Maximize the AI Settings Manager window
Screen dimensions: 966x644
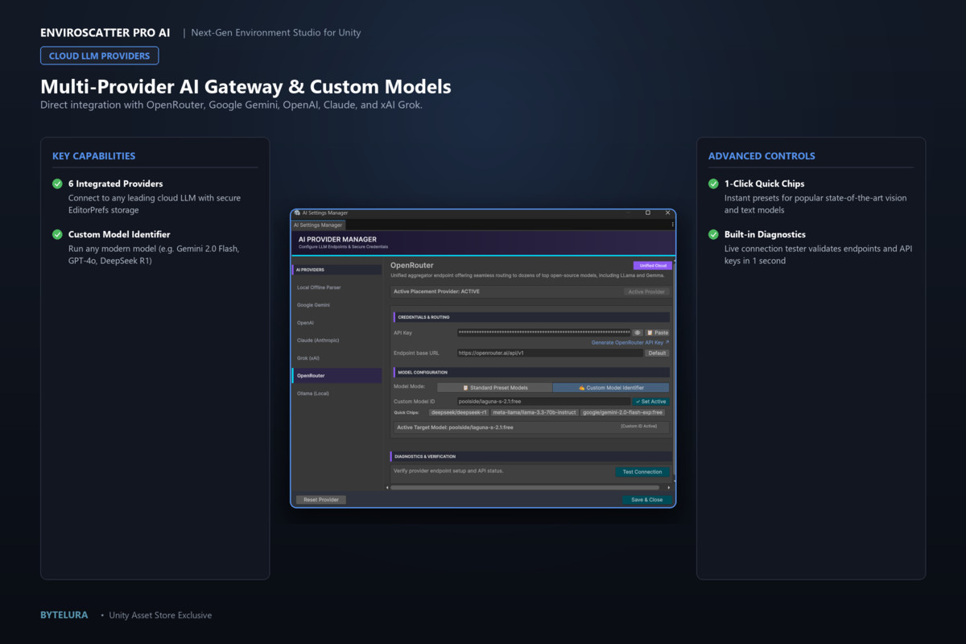click(648, 213)
